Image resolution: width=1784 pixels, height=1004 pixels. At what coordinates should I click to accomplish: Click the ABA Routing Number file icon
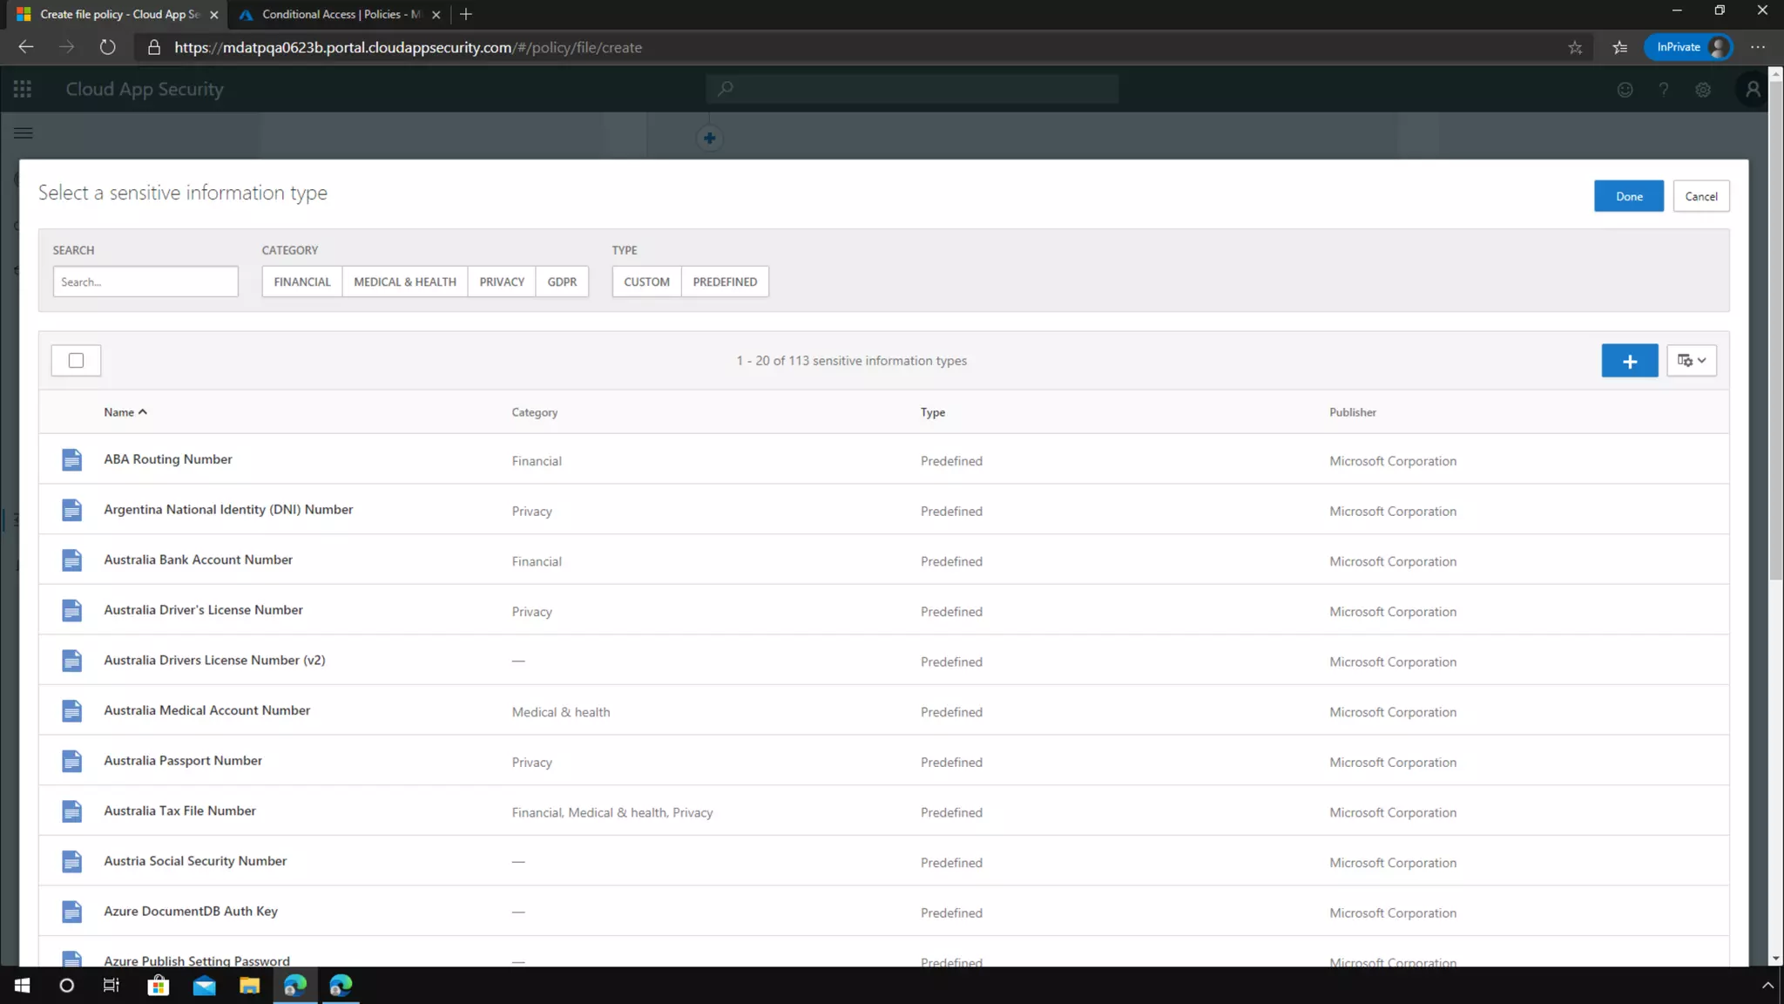coord(72,460)
